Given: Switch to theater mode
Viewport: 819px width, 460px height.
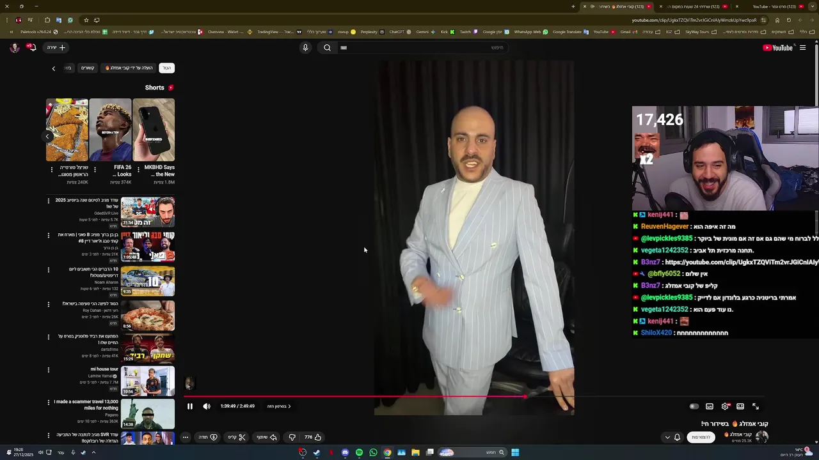Looking at the screenshot, I should [740, 406].
